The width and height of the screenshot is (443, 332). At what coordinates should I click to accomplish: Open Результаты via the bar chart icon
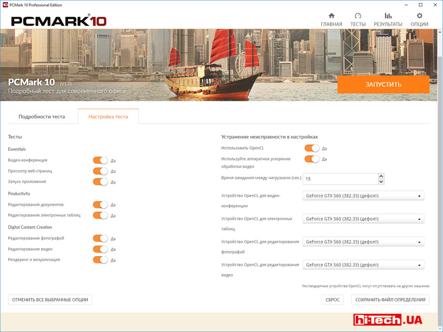388,16
